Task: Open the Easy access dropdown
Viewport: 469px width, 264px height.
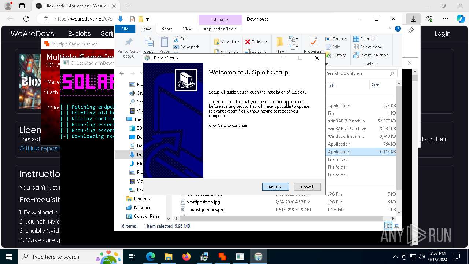Action: click(x=293, y=47)
